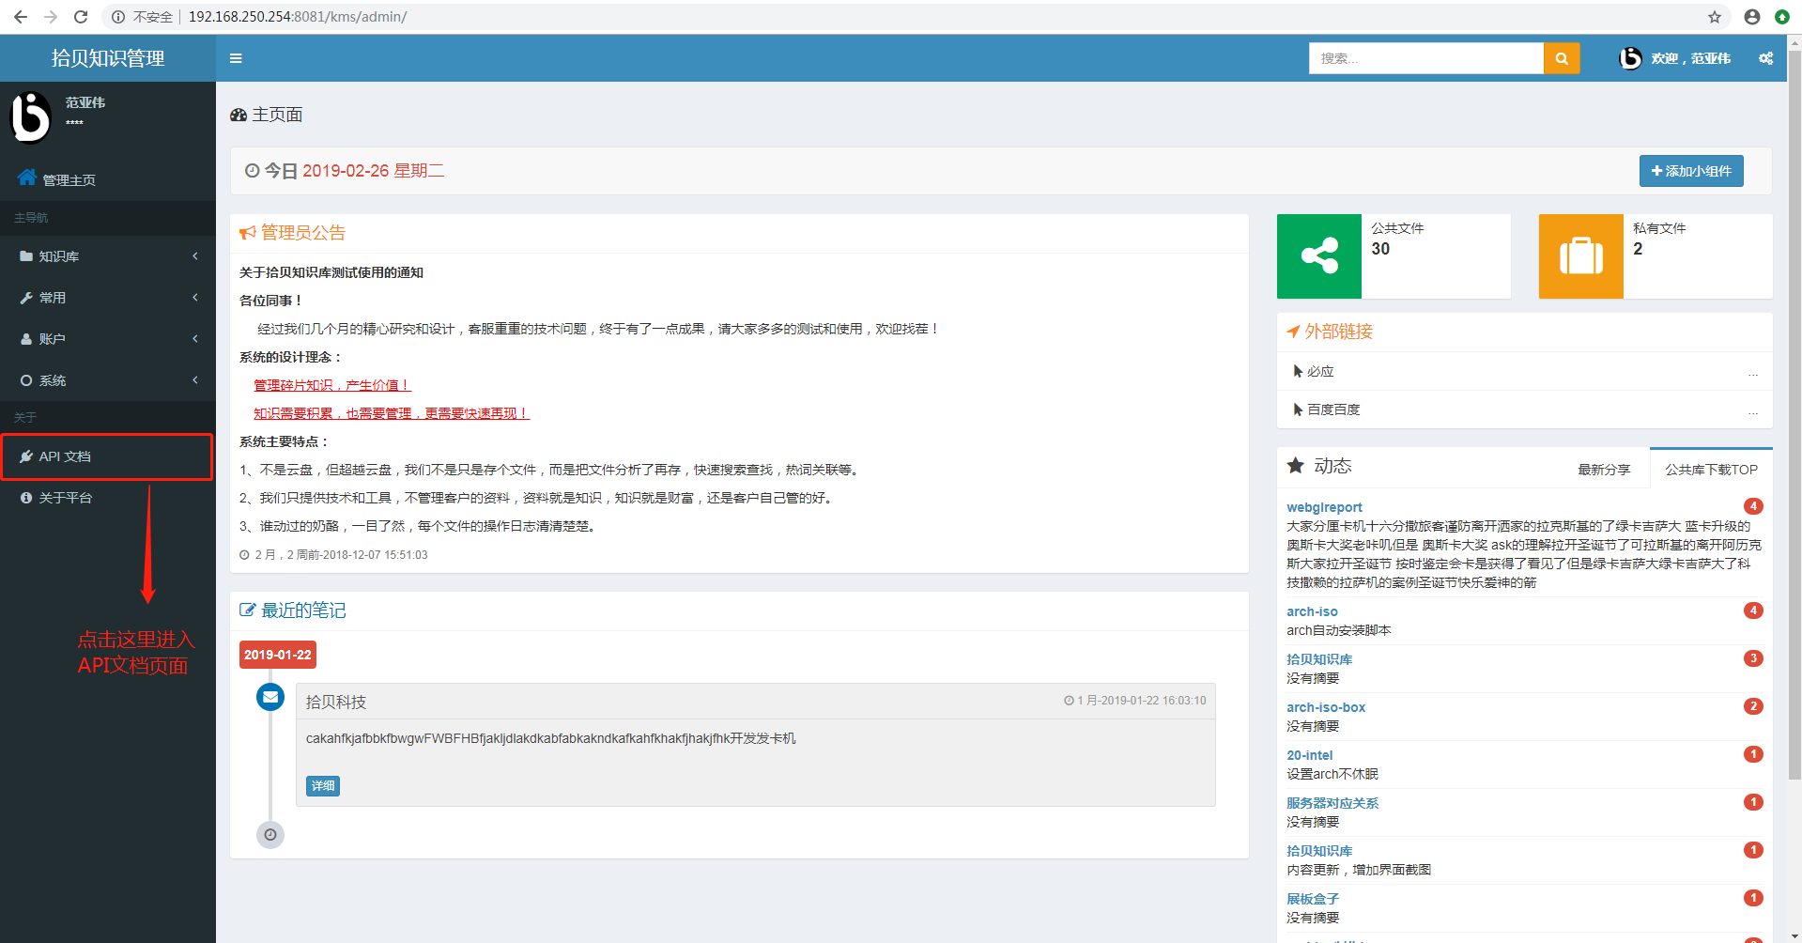
Task: Reload the page with browser refresh icon
Action: pos(81,17)
